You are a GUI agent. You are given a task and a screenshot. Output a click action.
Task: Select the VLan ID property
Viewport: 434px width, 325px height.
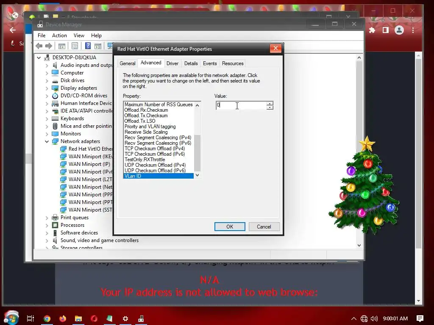coord(159,176)
